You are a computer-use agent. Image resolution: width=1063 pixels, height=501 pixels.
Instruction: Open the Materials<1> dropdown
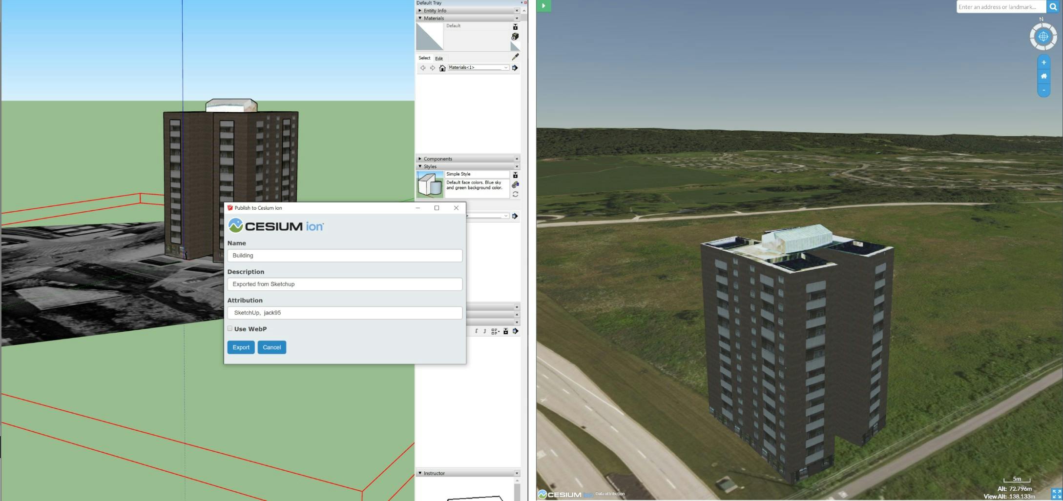[506, 68]
